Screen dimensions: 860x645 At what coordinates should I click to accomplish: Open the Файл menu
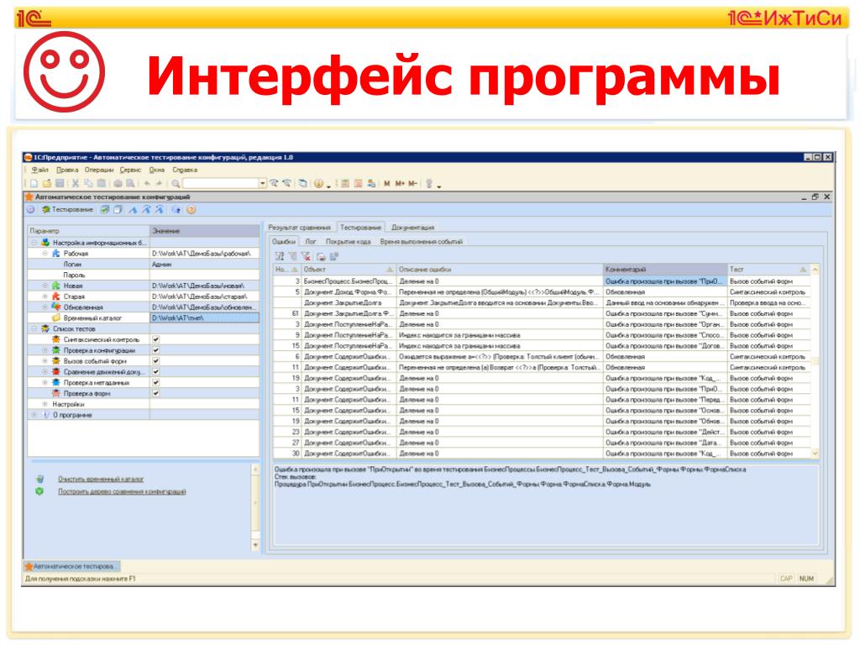point(40,170)
